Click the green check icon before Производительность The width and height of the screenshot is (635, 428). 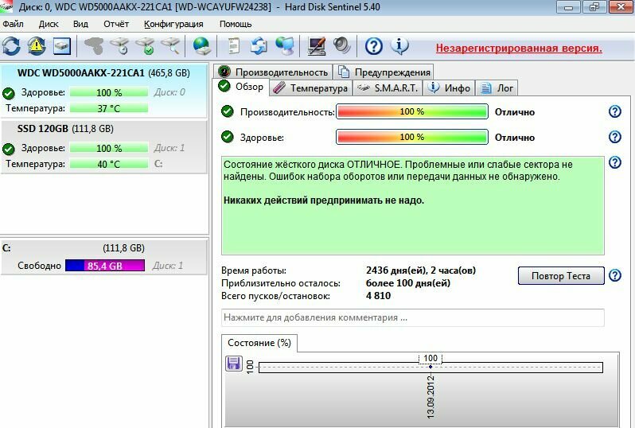click(x=228, y=111)
